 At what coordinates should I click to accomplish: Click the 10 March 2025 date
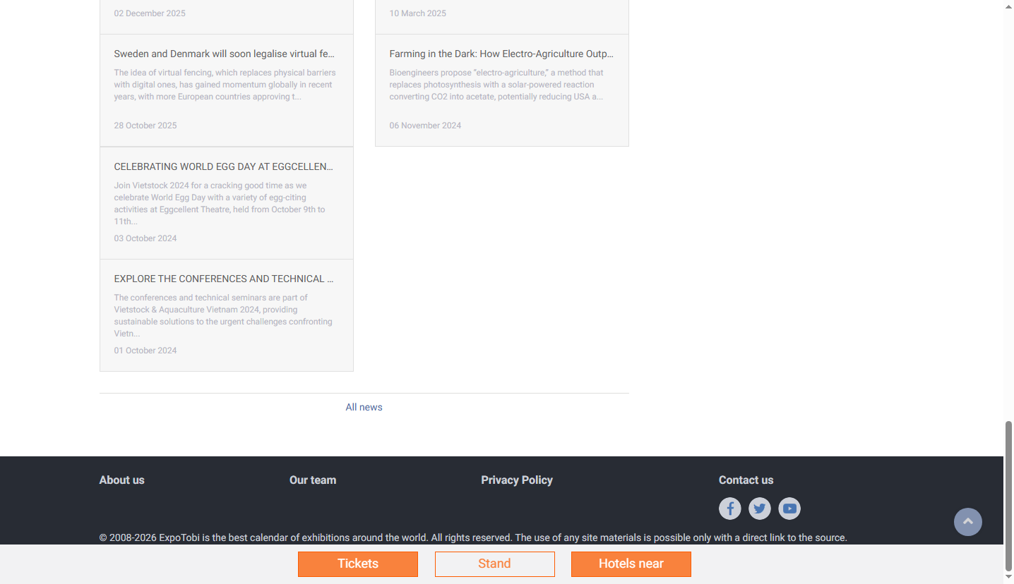(x=418, y=13)
